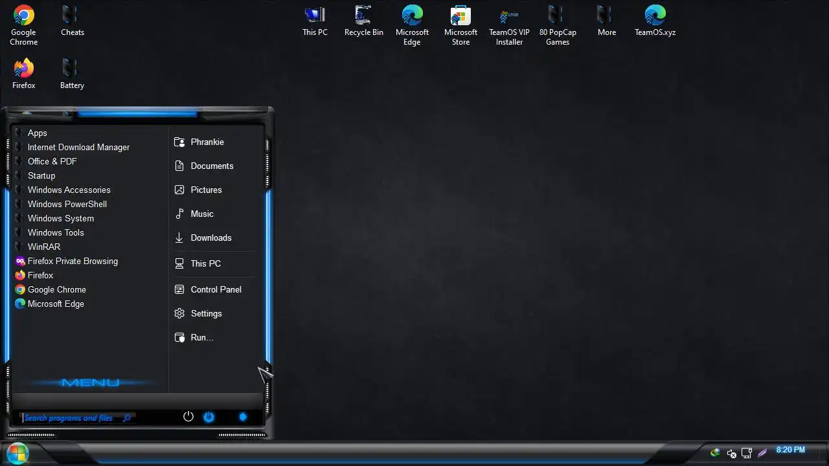This screenshot has width=829, height=466.
Task: Open the Cheats desktop icon
Action: tap(72, 21)
